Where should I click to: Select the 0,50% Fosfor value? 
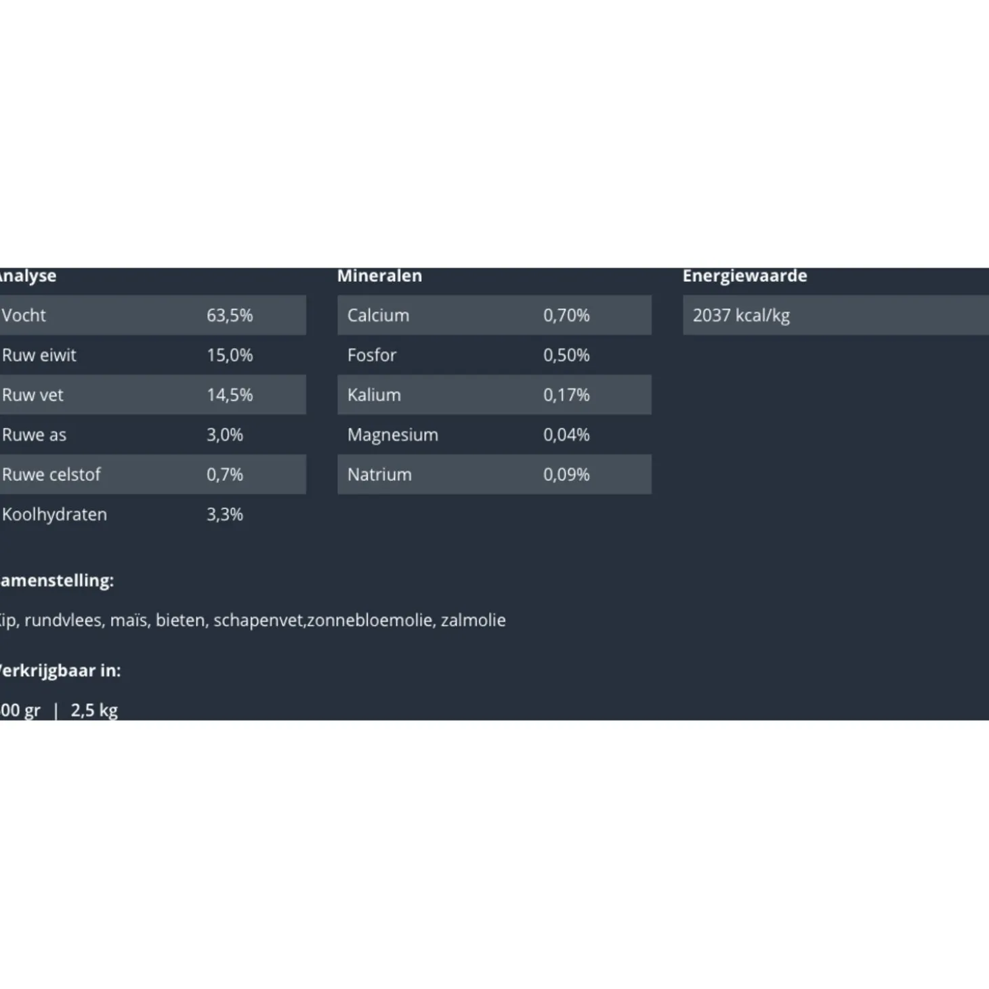pyautogui.click(x=566, y=355)
